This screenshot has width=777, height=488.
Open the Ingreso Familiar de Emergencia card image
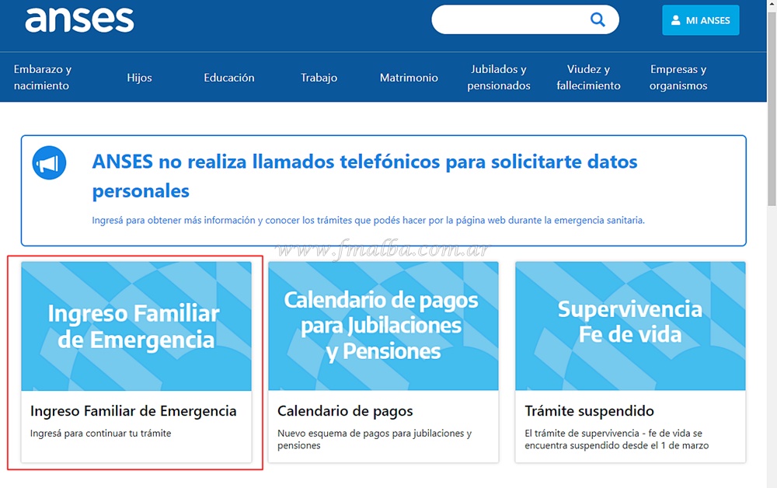136,326
